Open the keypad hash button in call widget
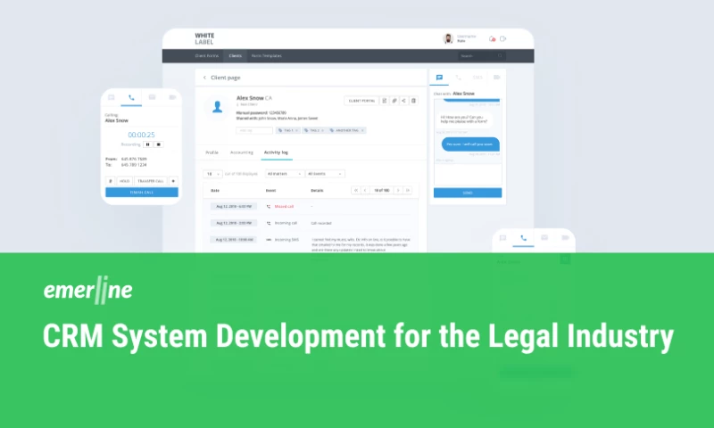The image size is (714, 428). pyautogui.click(x=110, y=181)
